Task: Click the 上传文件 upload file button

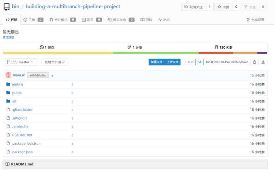Action: pyautogui.click(x=173, y=62)
